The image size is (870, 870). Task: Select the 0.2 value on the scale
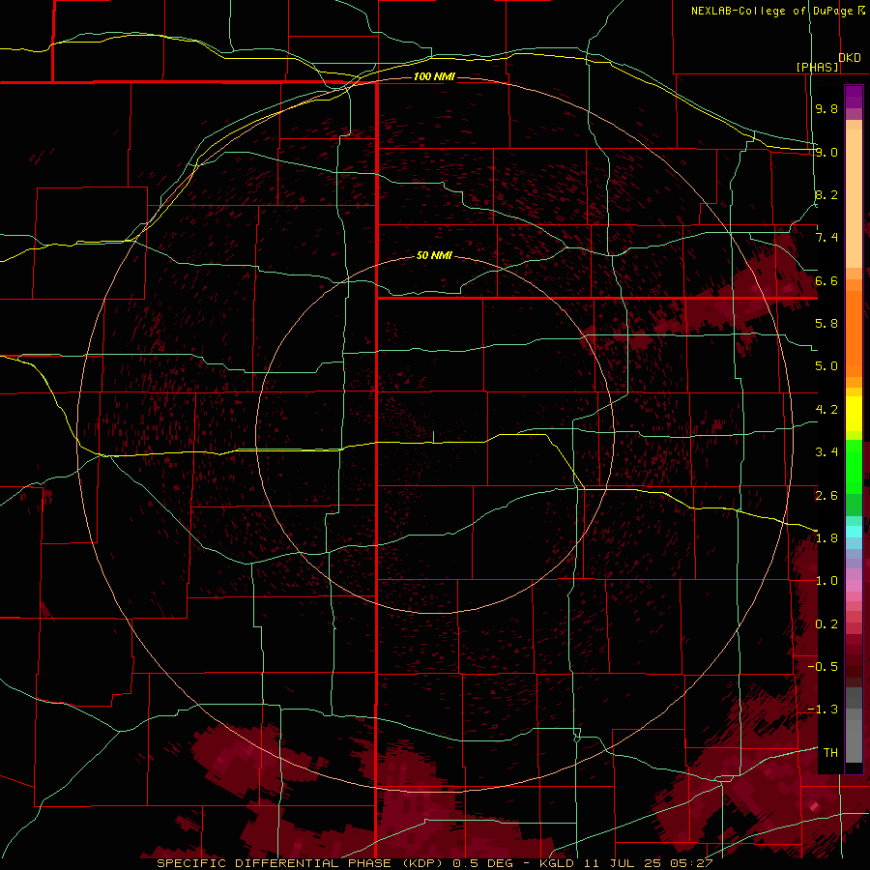click(826, 624)
